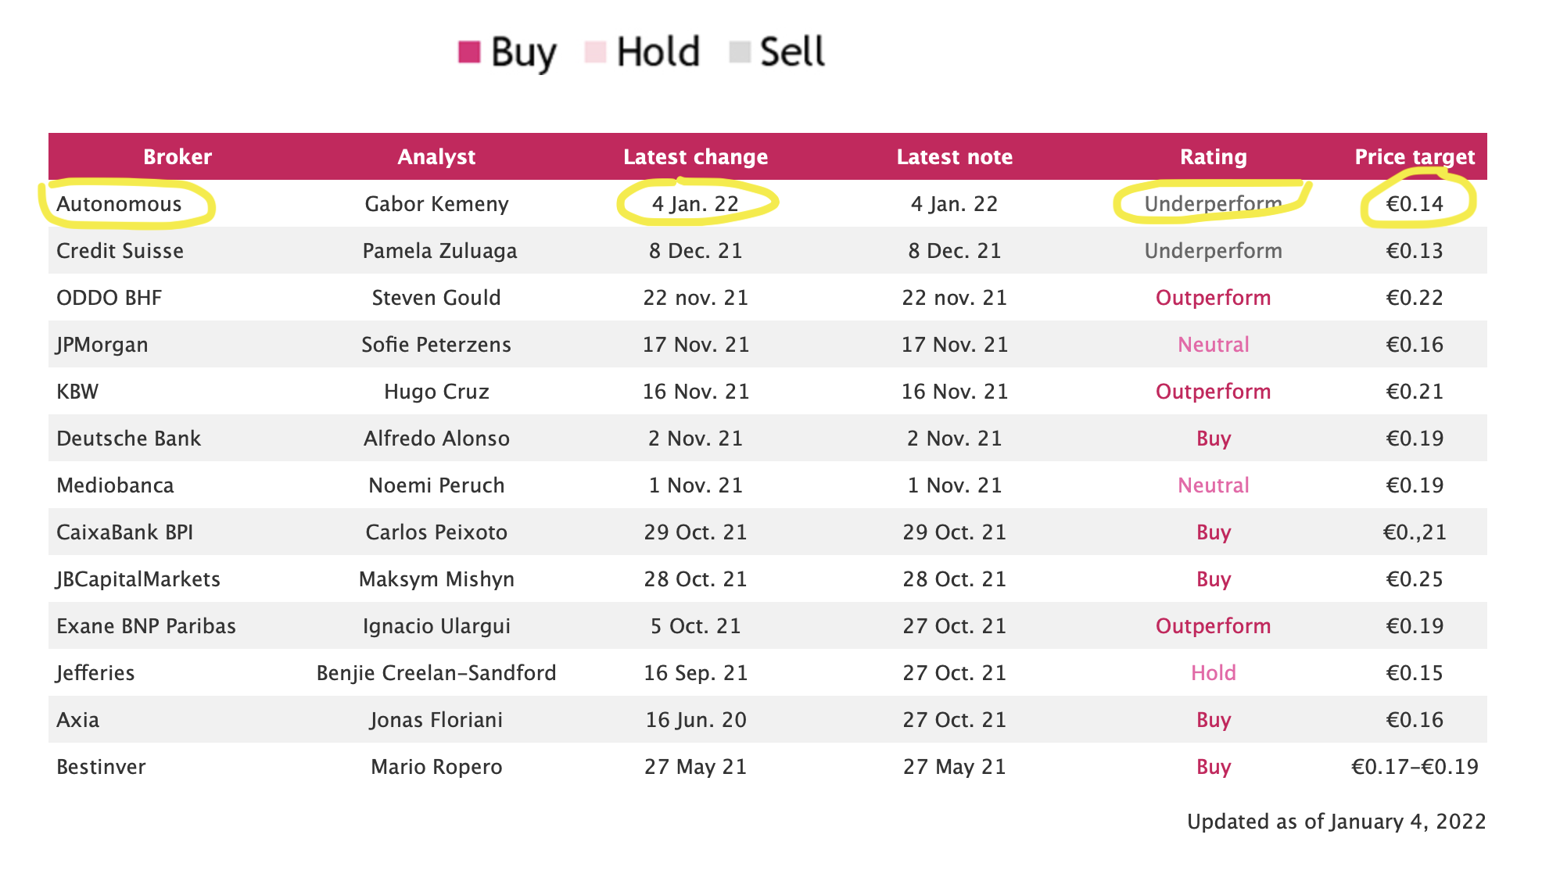This screenshot has width=1542, height=874.
Task: Select the Autonomous broker cell
Action: click(x=119, y=204)
